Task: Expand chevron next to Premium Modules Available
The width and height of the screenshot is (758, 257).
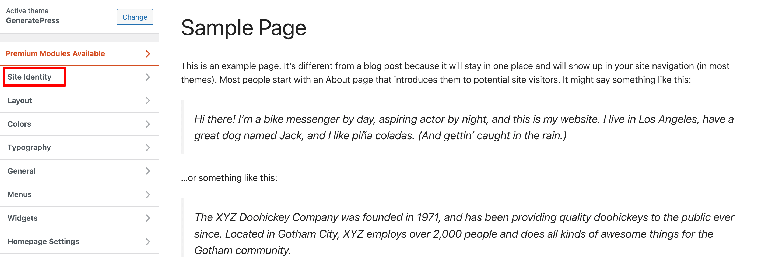Action: click(148, 54)
